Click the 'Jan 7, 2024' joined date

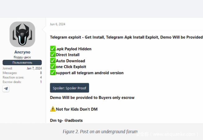pyautogui.click(x=35, y=68)
